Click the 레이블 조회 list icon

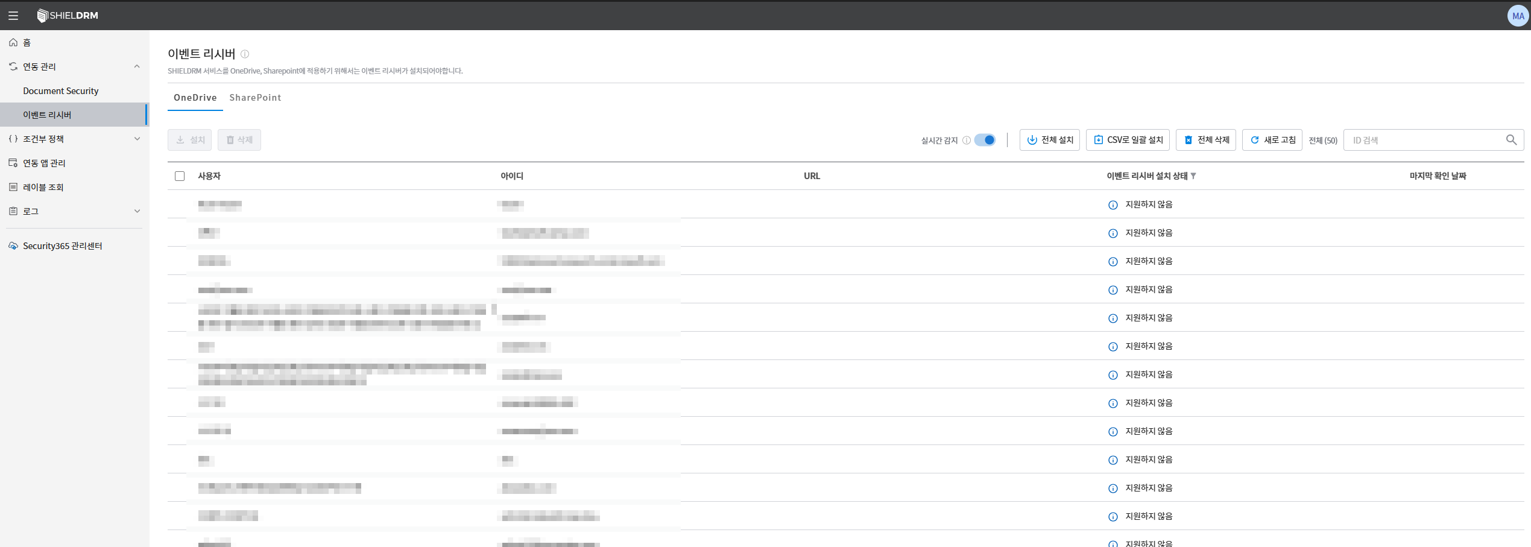(x=13, y=187)
